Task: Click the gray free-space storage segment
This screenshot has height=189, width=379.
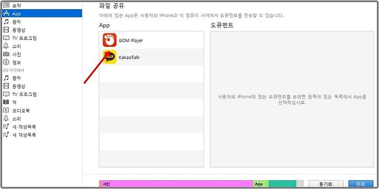Action: [x=300, y=184]
